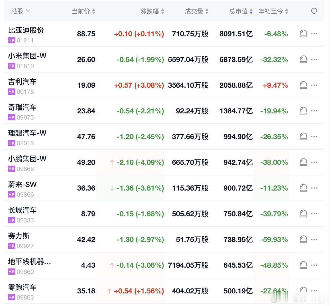Viewport: 332px width, 306px height.
Task: Click stock code 09866
Action: click(x=25, y=195)
